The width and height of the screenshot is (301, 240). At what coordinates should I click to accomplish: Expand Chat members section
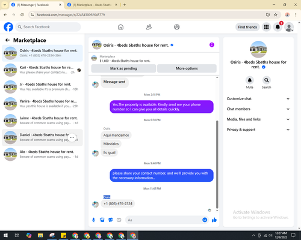[258, 109]
